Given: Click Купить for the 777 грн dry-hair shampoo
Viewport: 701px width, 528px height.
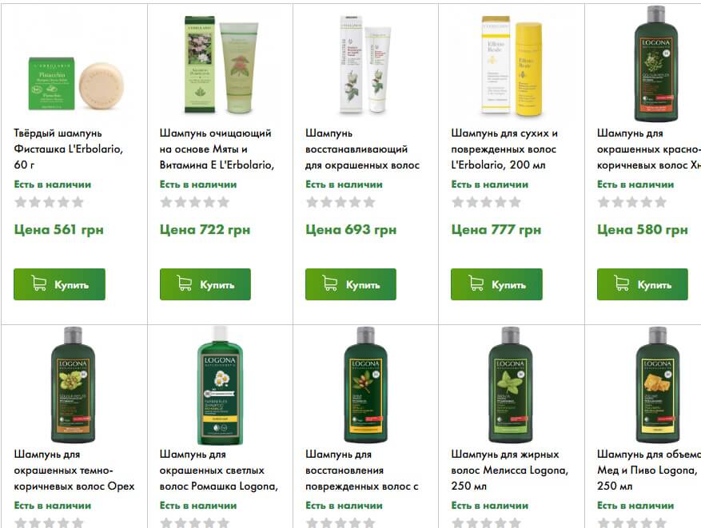Looking at the screenshot, I should click(496, 284).
